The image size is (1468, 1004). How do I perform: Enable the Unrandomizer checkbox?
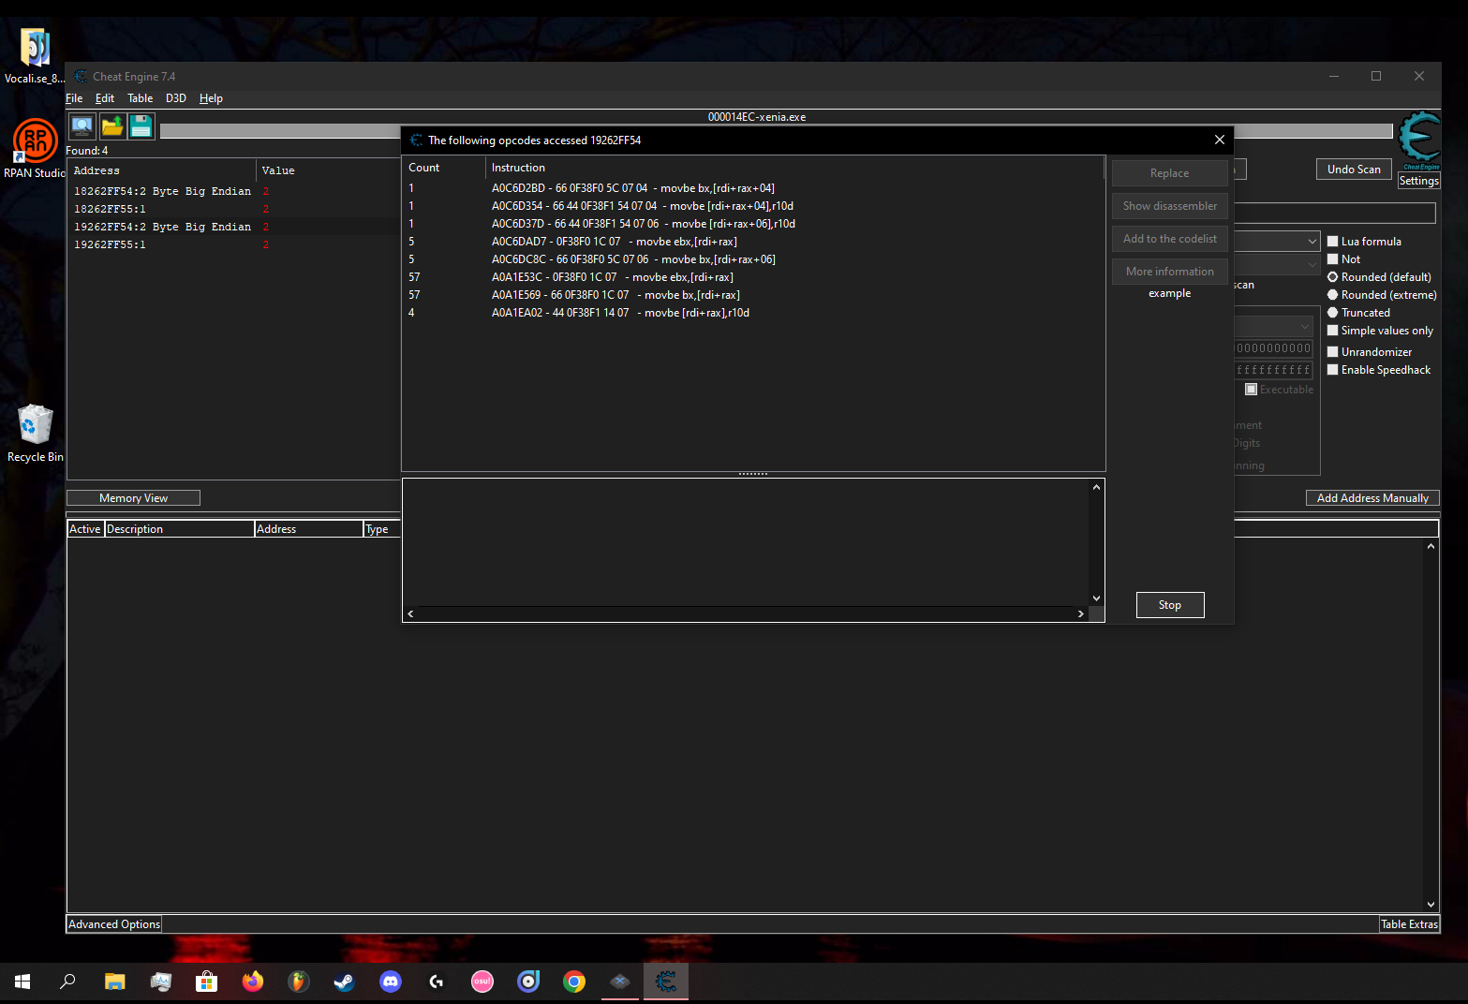pyautogui.click(x=1333, y=351)
